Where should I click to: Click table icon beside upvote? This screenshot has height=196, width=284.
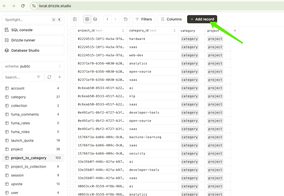point(7,184)
